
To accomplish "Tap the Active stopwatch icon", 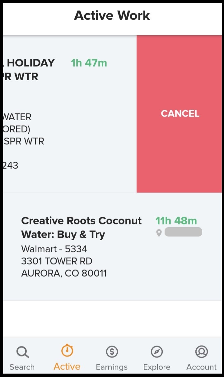I will tap(67, 351).
